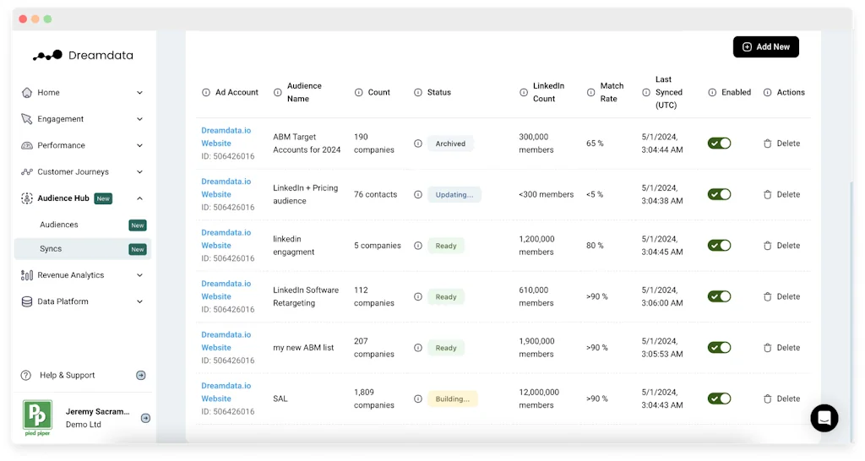Disable sync for ABM Target Accounts for 2024
Screen dimensions: 865x461
720,144
